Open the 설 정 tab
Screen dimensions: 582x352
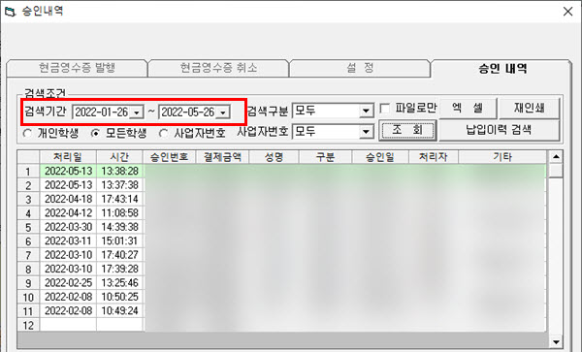(360, 68)
